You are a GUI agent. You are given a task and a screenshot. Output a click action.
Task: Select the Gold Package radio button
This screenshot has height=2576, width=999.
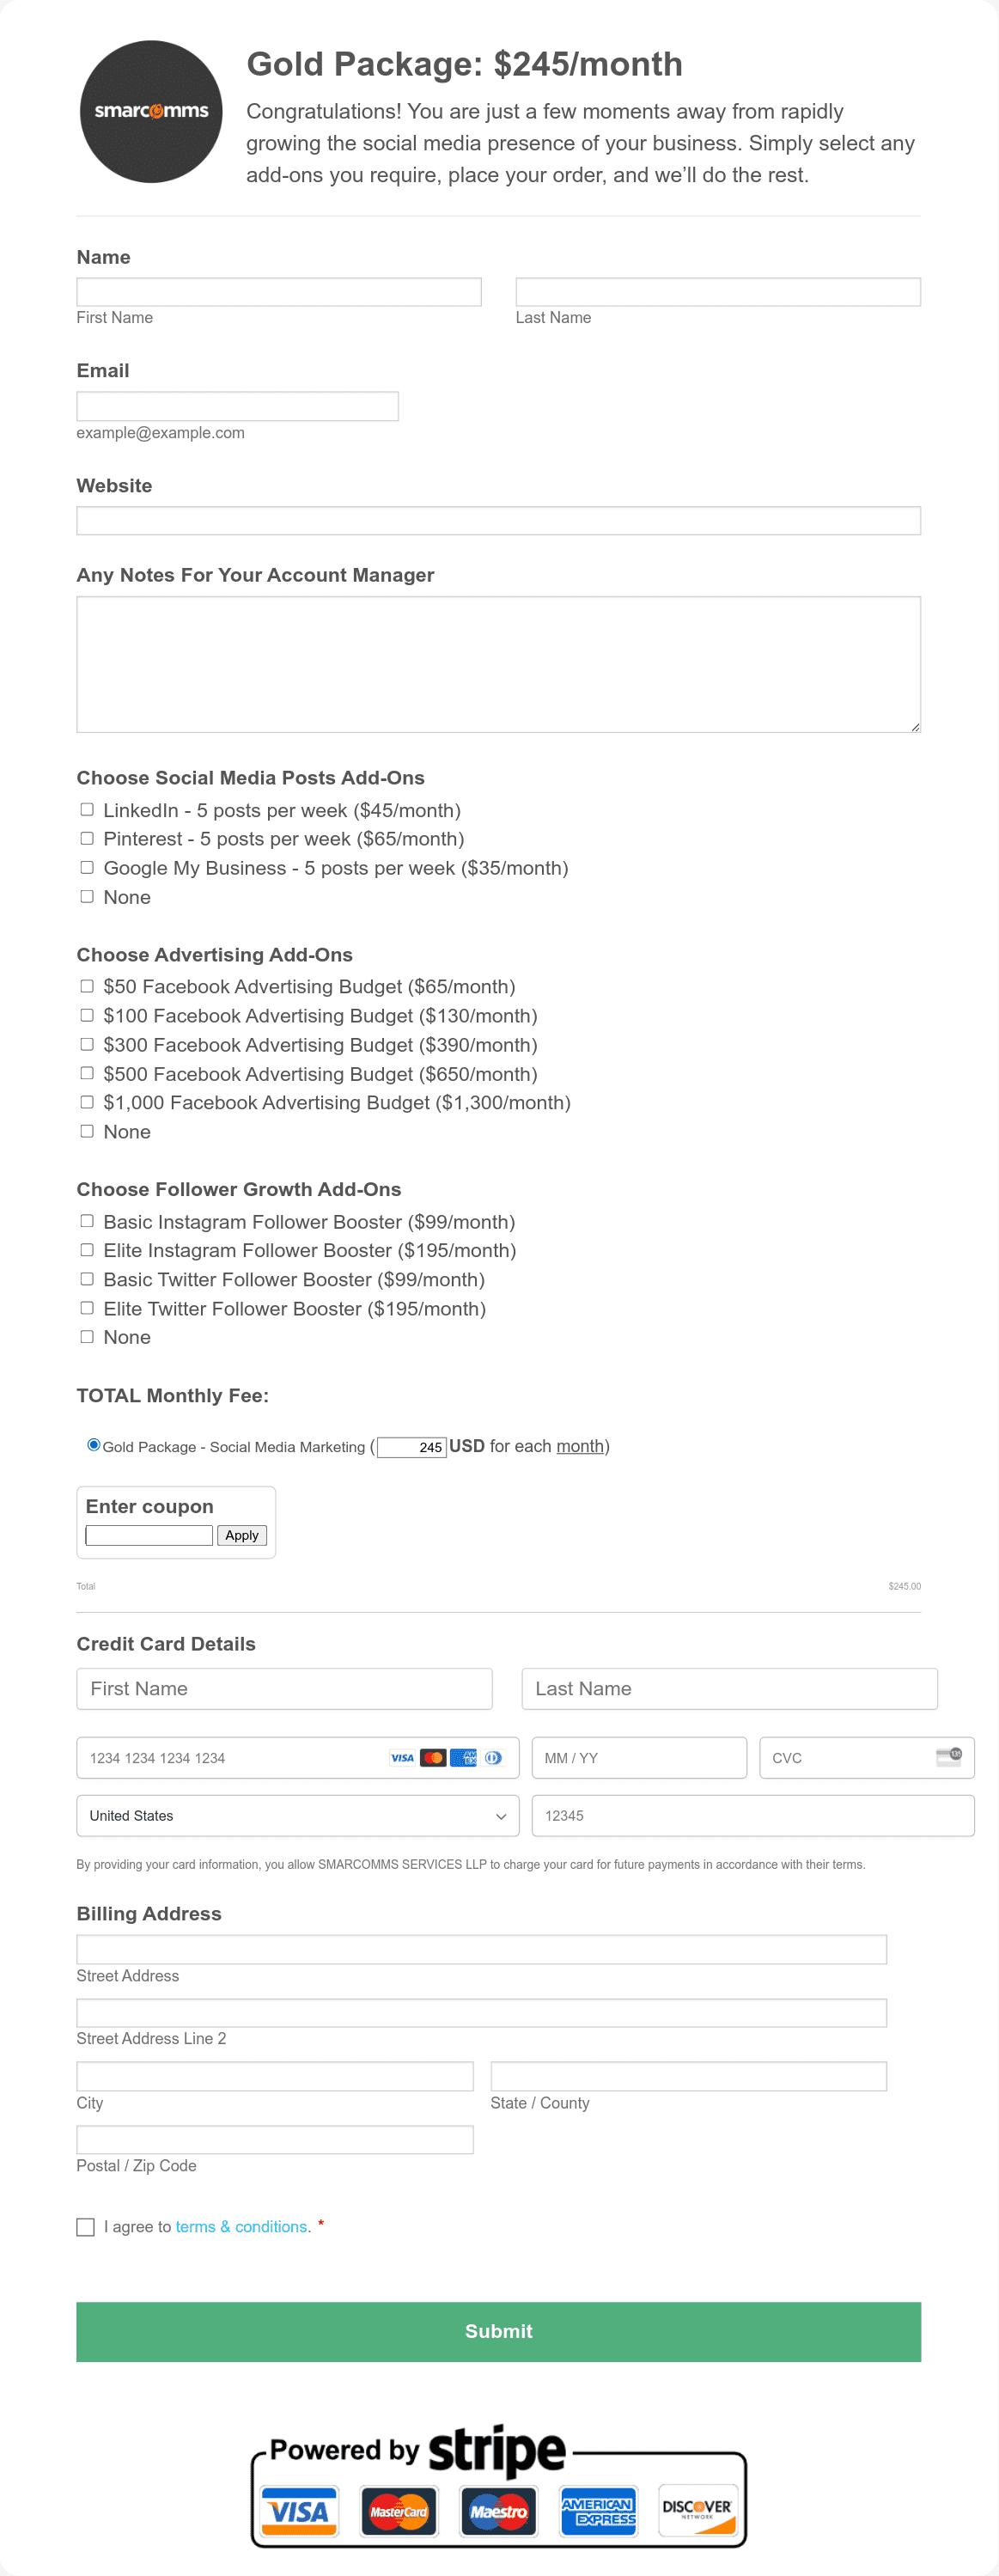point(93,1445)
